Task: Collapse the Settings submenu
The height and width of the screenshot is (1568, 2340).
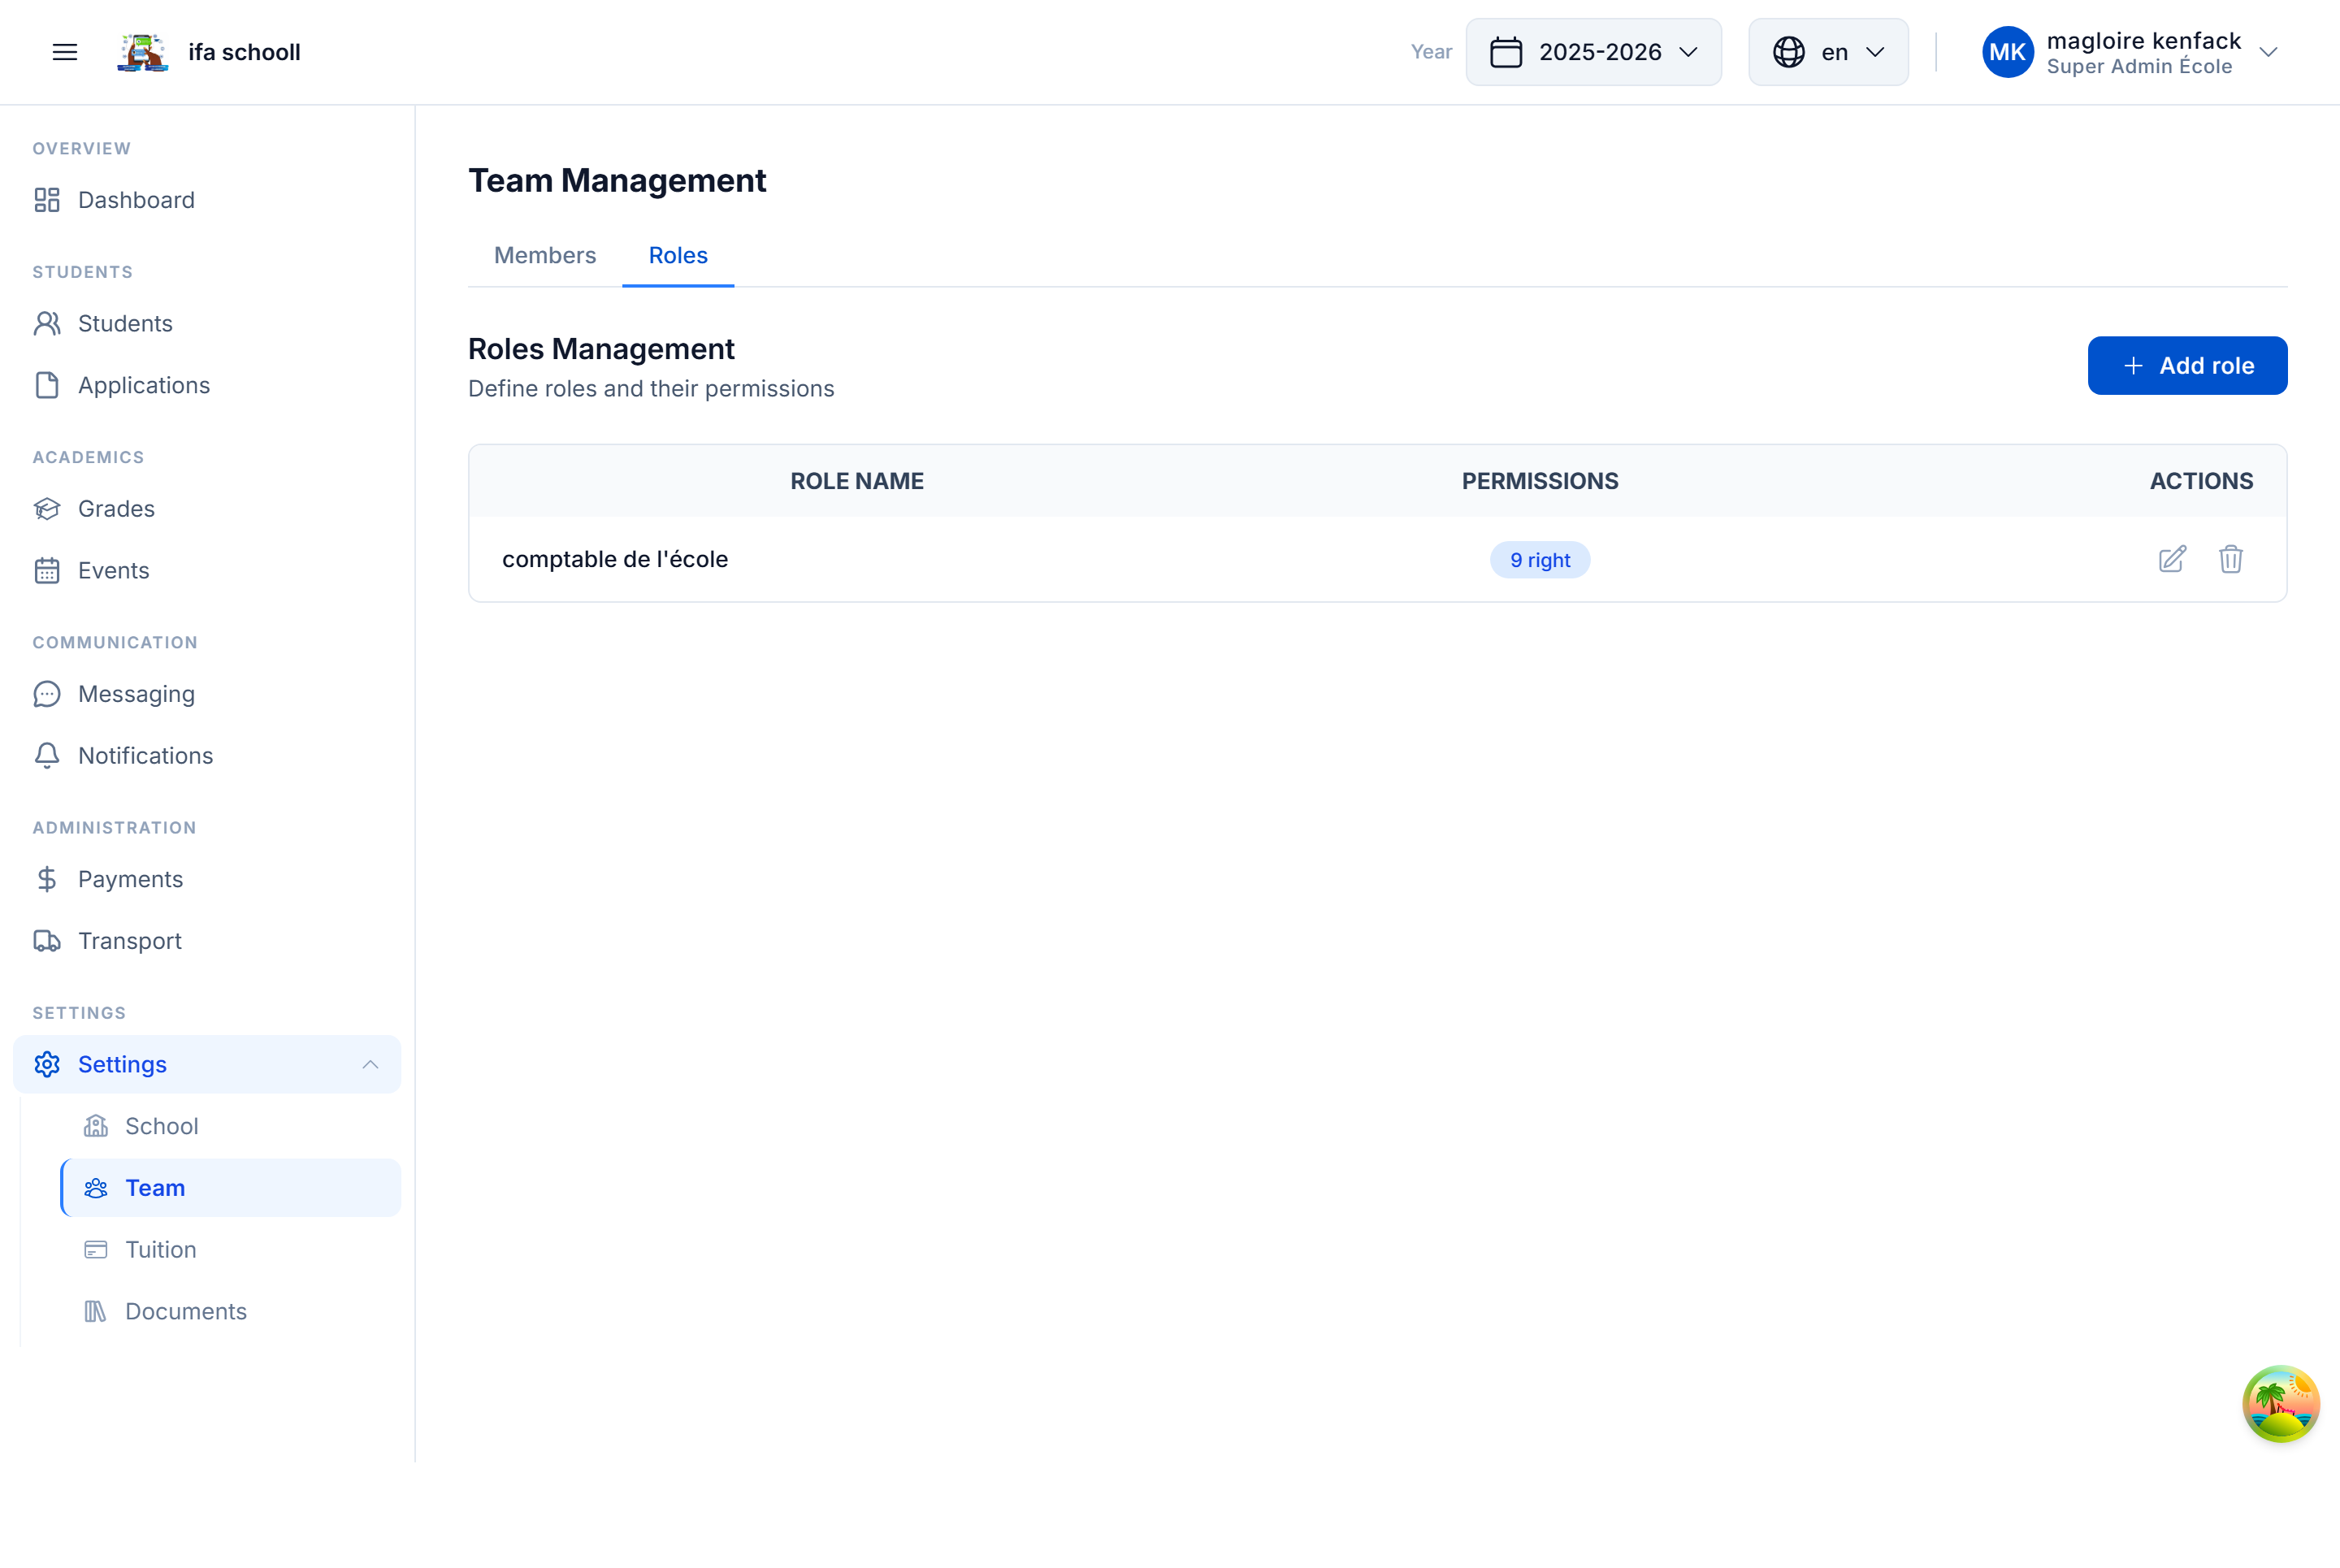Action: [371, 1064]
